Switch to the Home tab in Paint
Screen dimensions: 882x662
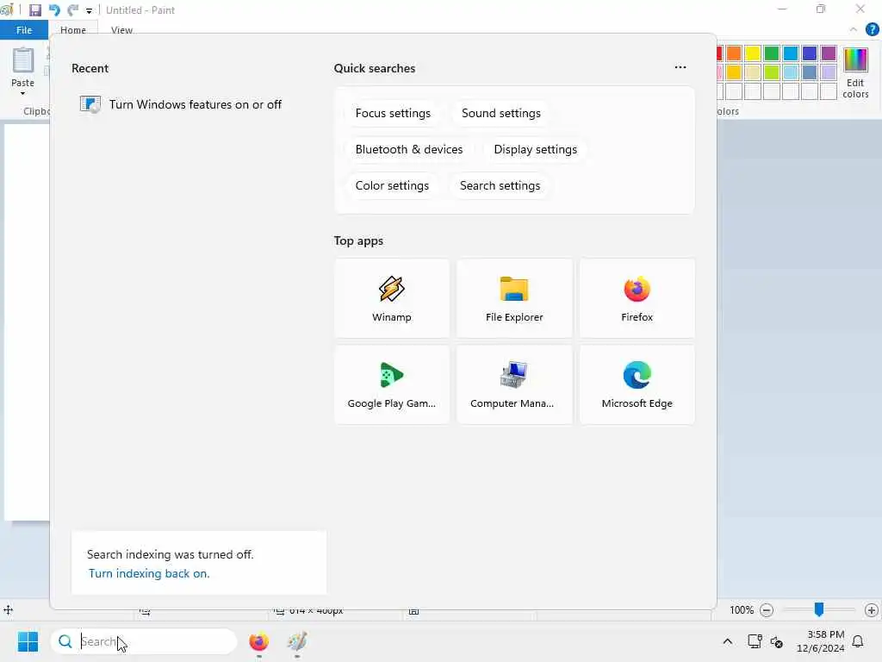tap(73, 30)
